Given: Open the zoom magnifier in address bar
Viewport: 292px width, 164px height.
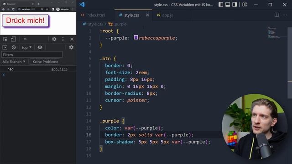Looking at the screenshot, I should click(x=42, y=9).
